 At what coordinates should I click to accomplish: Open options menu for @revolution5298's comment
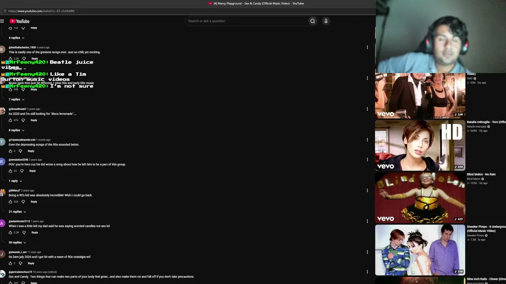[367, 159]
